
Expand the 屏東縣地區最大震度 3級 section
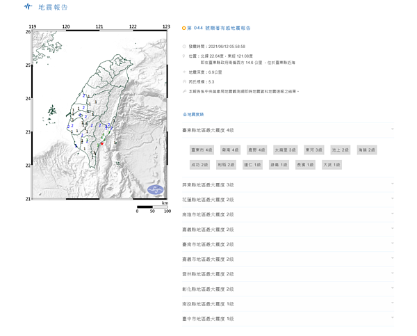click(288, 185)
